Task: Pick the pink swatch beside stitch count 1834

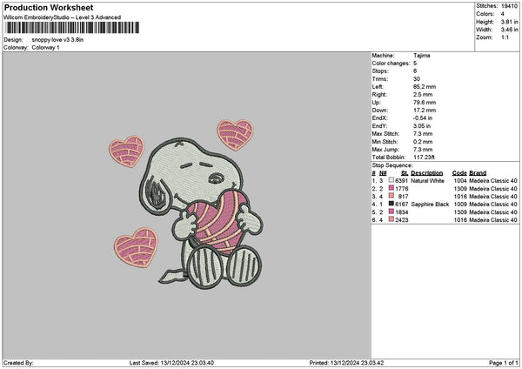Action: point(391,211)
